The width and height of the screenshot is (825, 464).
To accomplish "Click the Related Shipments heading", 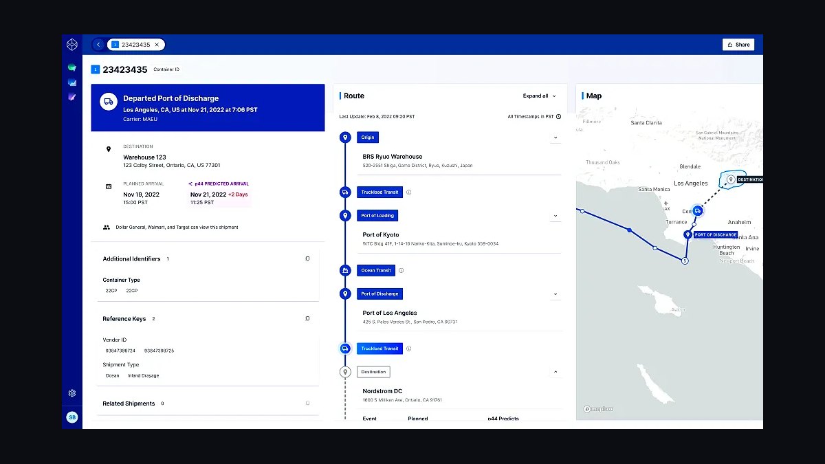I will click(129, 404).
